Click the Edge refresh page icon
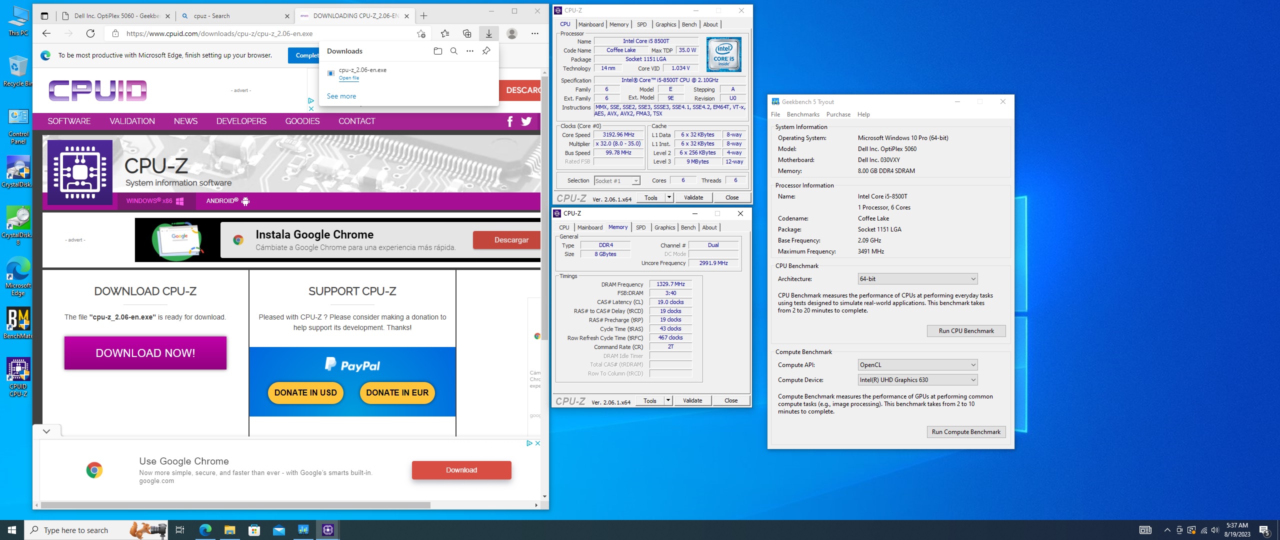 point(90,33)
